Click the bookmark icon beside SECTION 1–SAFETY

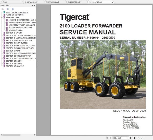pyautogui.click(x=4, y=33)
